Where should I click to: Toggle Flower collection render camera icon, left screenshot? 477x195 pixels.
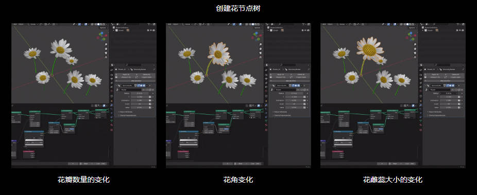pos(154,30)
